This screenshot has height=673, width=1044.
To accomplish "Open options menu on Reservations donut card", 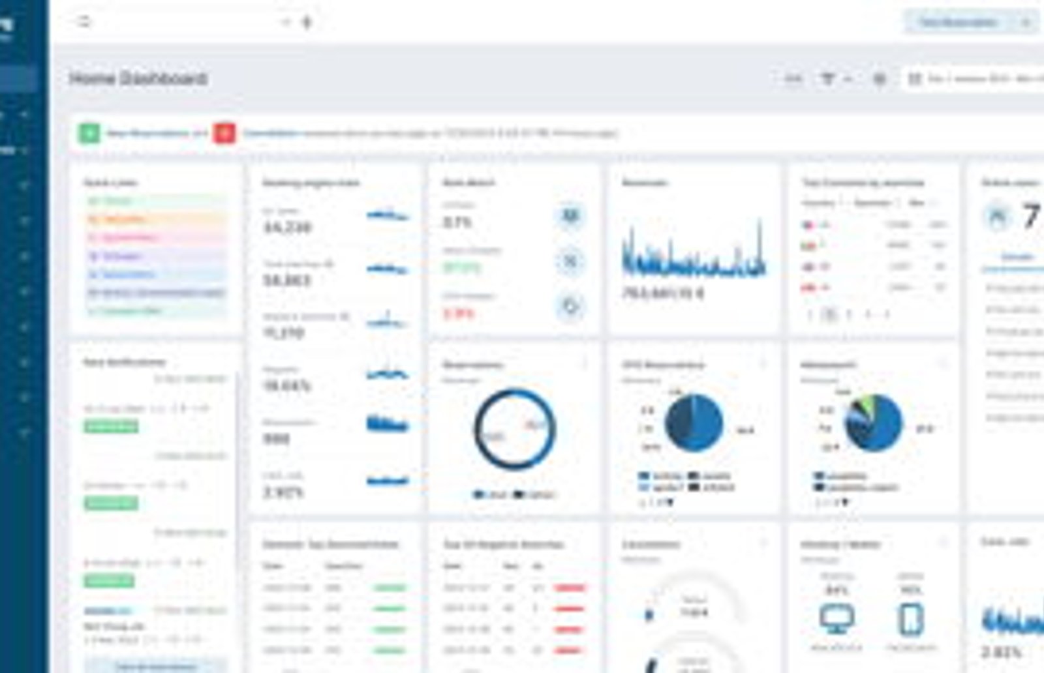I will pos(585,364).
